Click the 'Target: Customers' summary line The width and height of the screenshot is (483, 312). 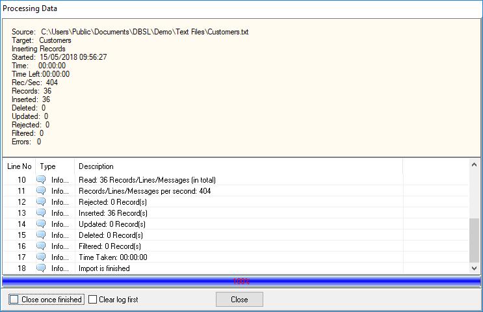pyautogui.click(x=41, y=40)
